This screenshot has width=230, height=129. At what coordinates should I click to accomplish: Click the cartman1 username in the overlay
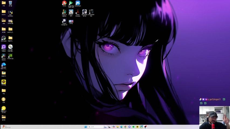tap(214, 99)
